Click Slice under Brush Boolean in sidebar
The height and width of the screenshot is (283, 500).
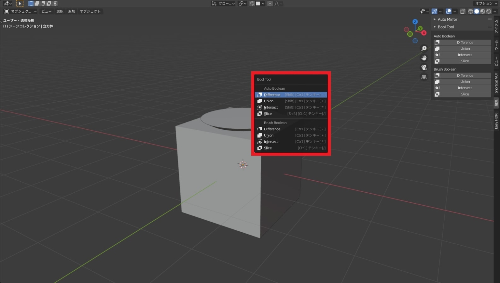point(465,94)
